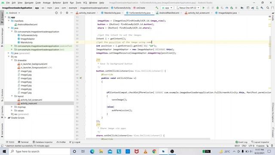Image resolution: width=275 pixels, height=155 pixels.
Task: Open Microsoft Edge from the taskbar
Action: pyautogui.click(x=92, y=151)
